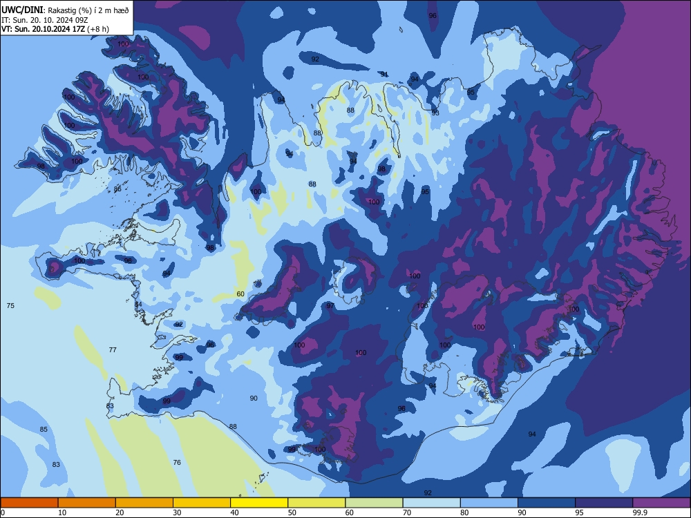Click the '20' tick label in the legend
Viewport: 691px width, 518px height.
pos(120,512)
